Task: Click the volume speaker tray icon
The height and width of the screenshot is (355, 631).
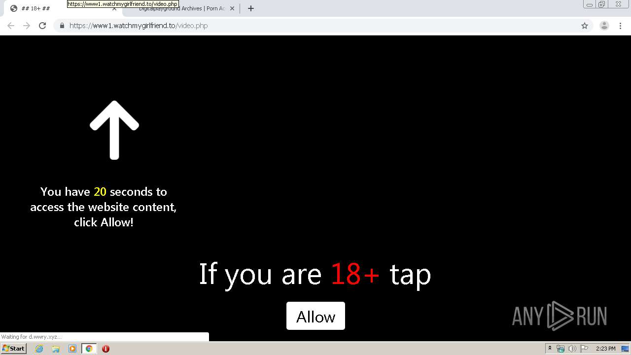Action: pyautogui.click(x=572, y=349)
